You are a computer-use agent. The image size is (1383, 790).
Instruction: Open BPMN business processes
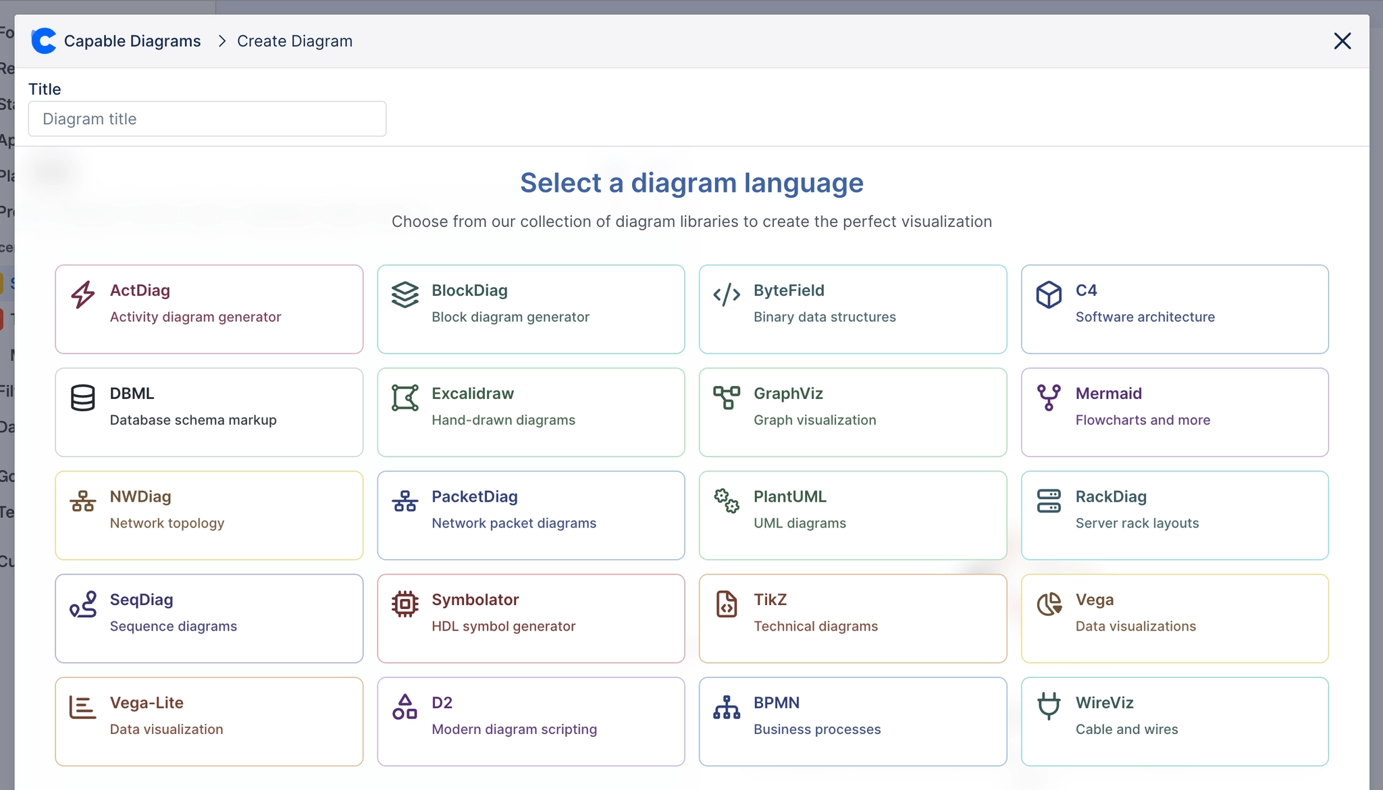(852, 721)
